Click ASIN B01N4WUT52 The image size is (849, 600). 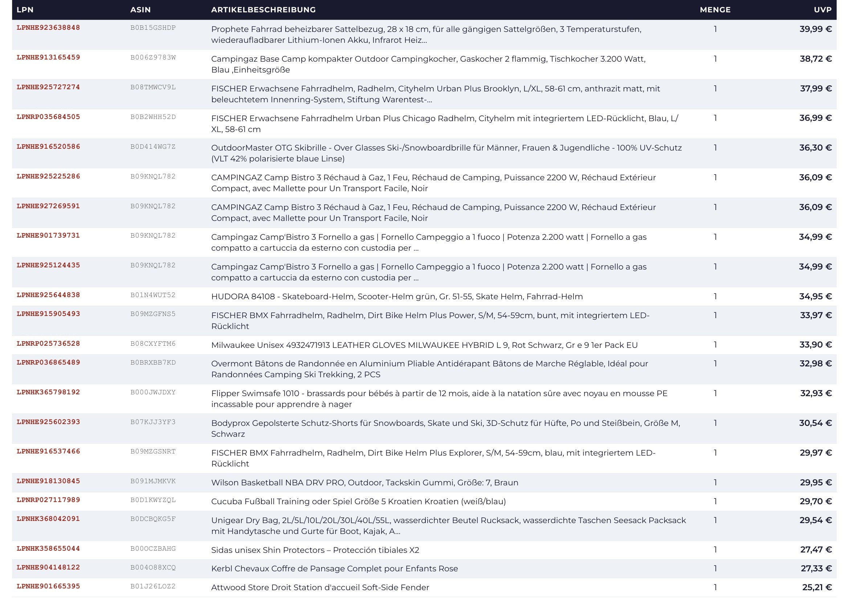click(x=153, y=295)
